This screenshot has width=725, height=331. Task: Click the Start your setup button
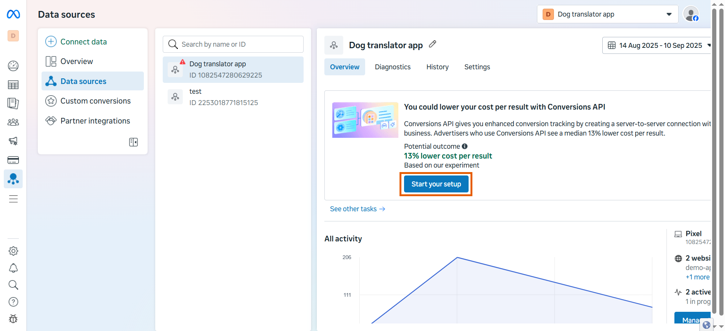[436, 184]
